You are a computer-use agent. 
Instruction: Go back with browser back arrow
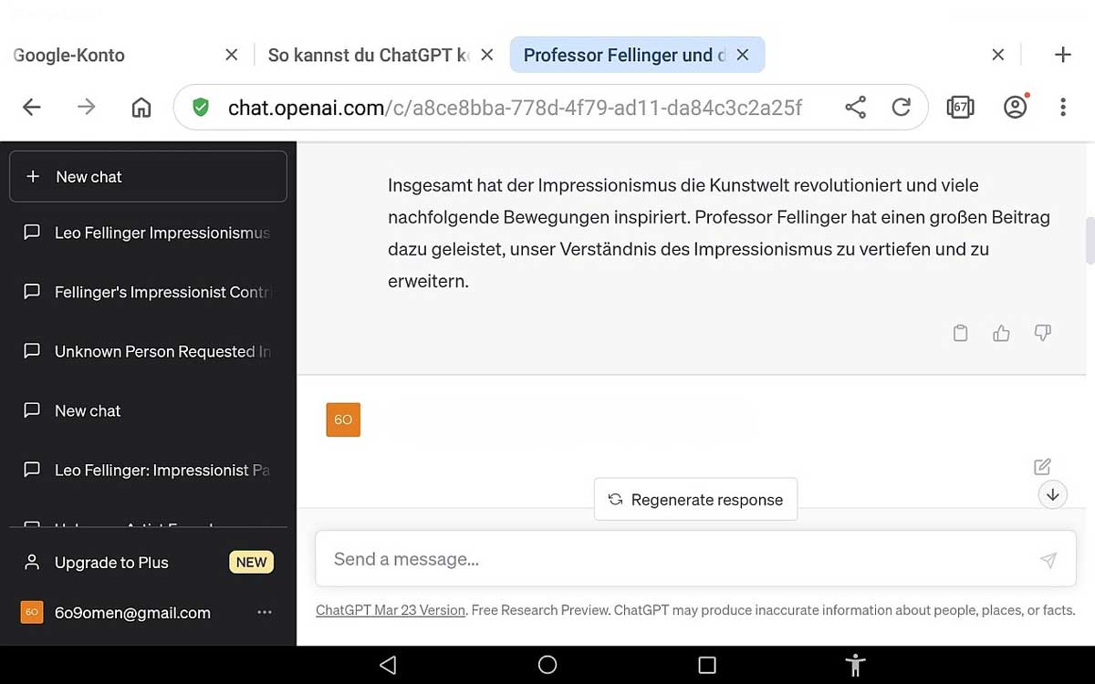(32, 108)
